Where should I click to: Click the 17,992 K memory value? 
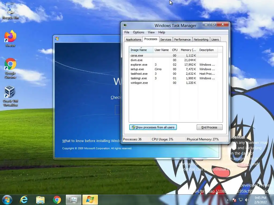click(190, 65)
